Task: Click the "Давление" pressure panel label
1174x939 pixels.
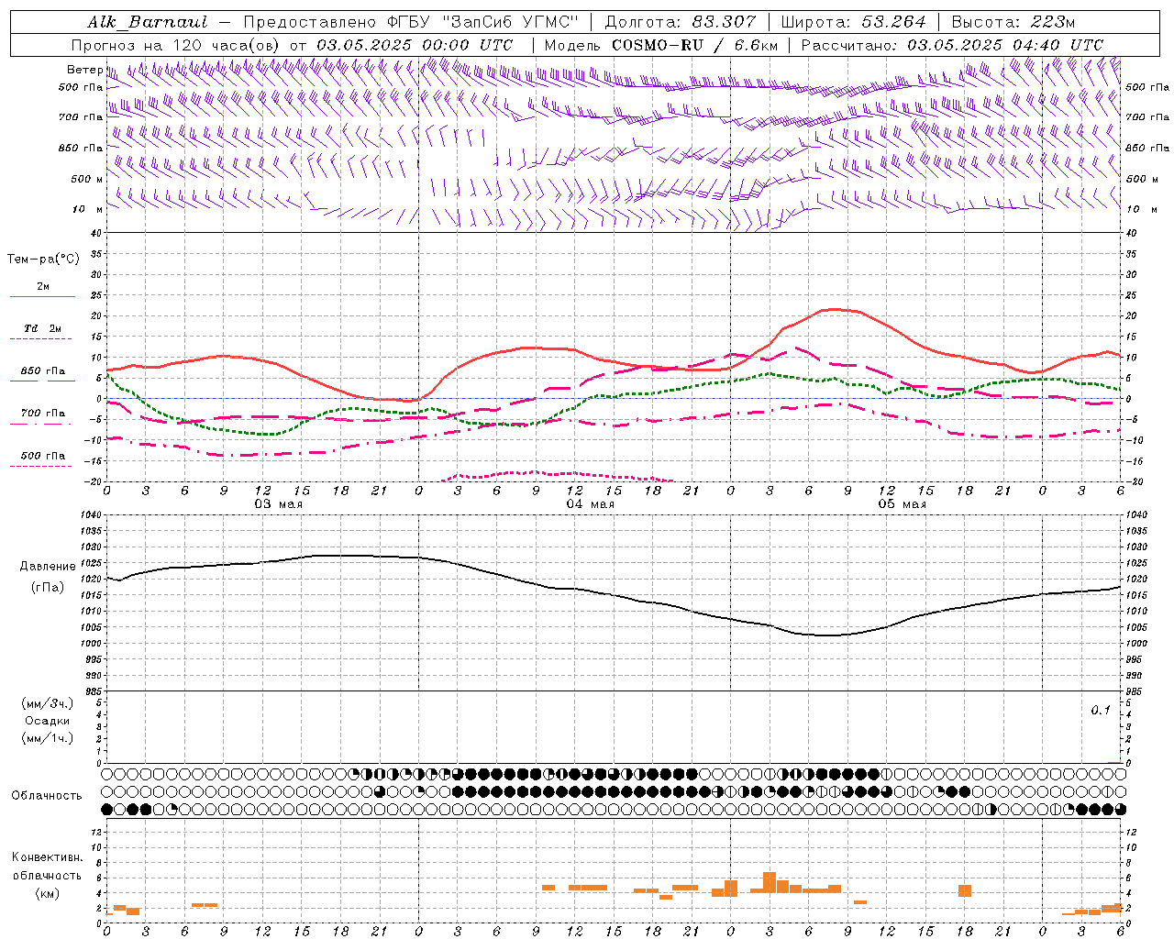Action: click(47, 567)
